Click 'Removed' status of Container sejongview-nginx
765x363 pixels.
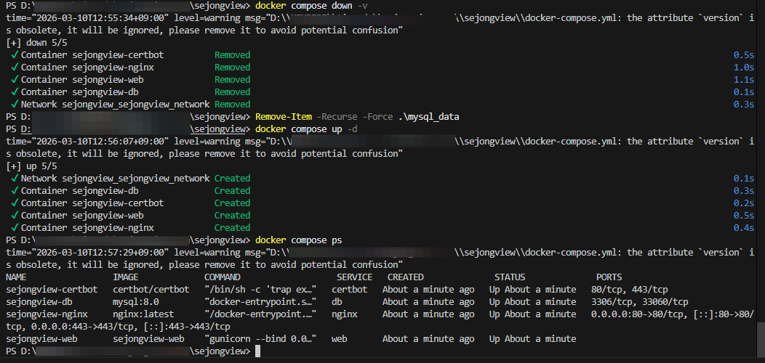point(232,68)
